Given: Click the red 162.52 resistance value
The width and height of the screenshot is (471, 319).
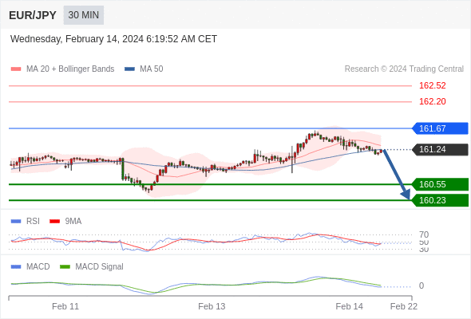Looking at the screenshot, I should pos(432,85).
